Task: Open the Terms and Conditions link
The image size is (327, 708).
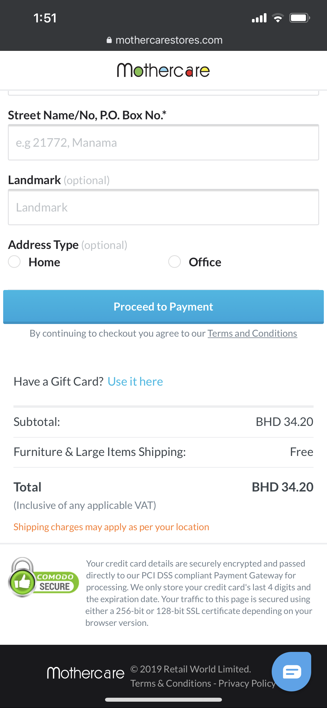Action: [x=252, y=333]
